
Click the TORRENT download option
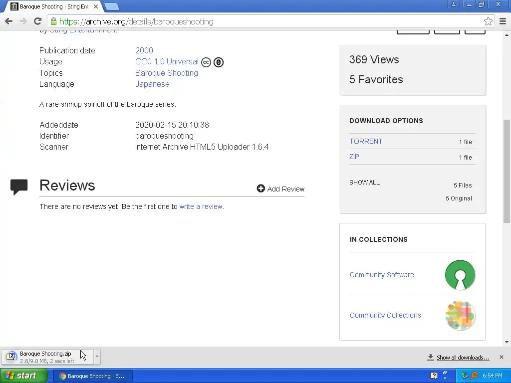click(366, 141)
